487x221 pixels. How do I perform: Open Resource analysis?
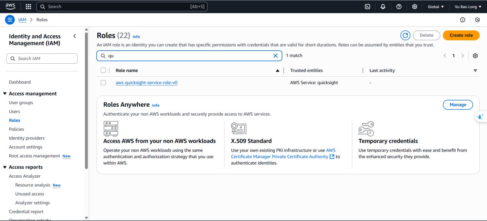pos(33,185)
